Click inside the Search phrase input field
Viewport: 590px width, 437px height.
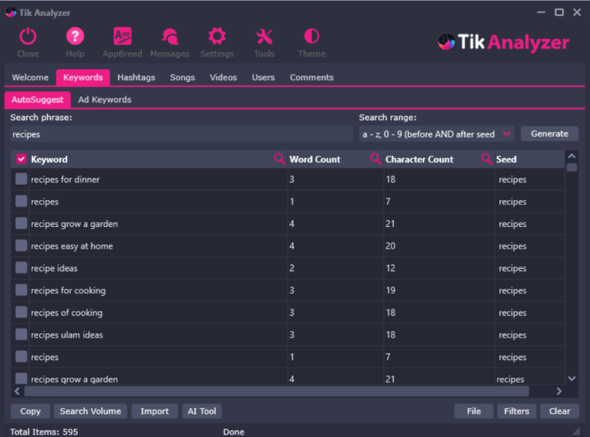174,134
